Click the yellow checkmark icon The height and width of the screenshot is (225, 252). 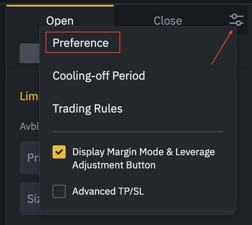click(59, 152)
